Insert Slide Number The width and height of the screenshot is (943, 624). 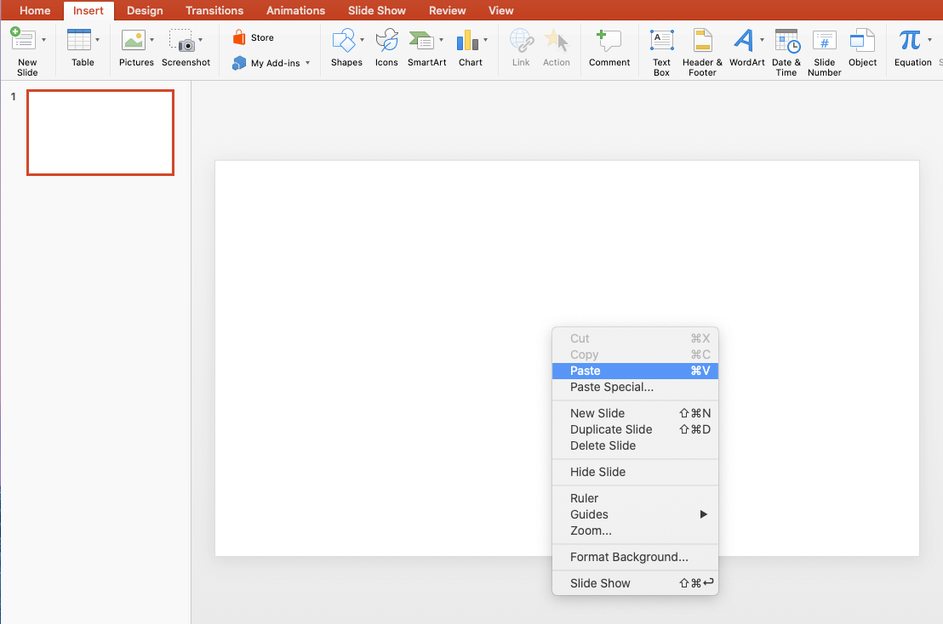click(x=825, y=53)
